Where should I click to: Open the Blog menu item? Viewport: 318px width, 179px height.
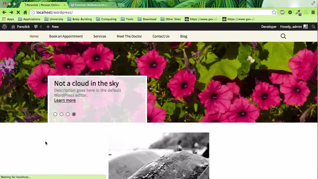pyautogui.click(x=184, y=36)
